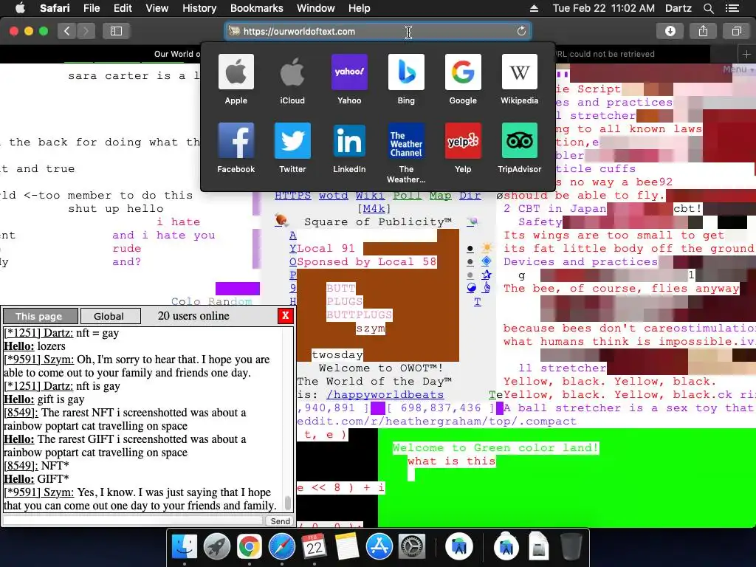756x567 pixels.
Task: Reload the page from the address bar
Action: click(x=521, y=31)
